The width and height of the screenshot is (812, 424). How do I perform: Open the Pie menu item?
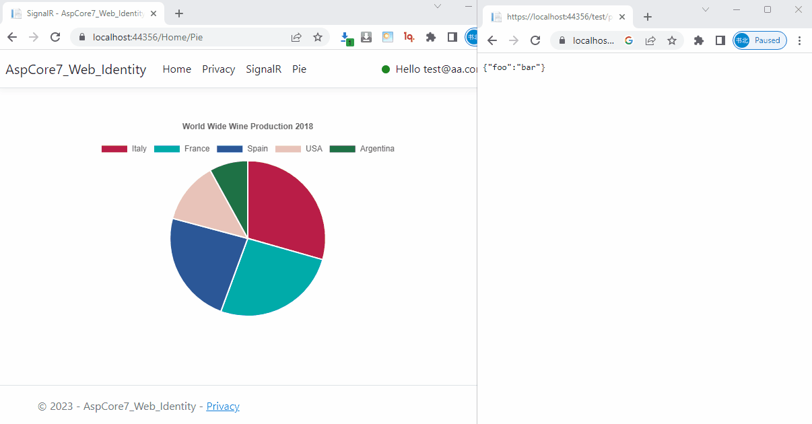point(299,69)
